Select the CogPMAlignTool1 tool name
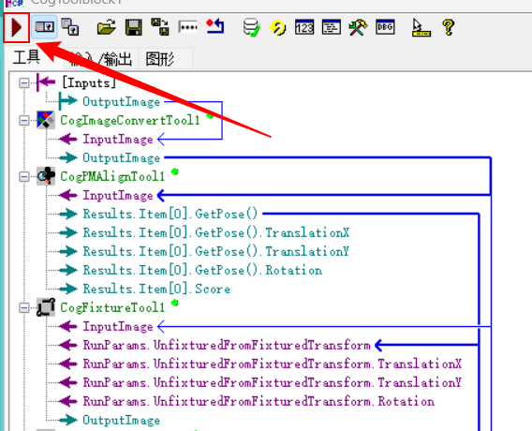This screenshot has height=431, width=532. click(x=112, y=176)
